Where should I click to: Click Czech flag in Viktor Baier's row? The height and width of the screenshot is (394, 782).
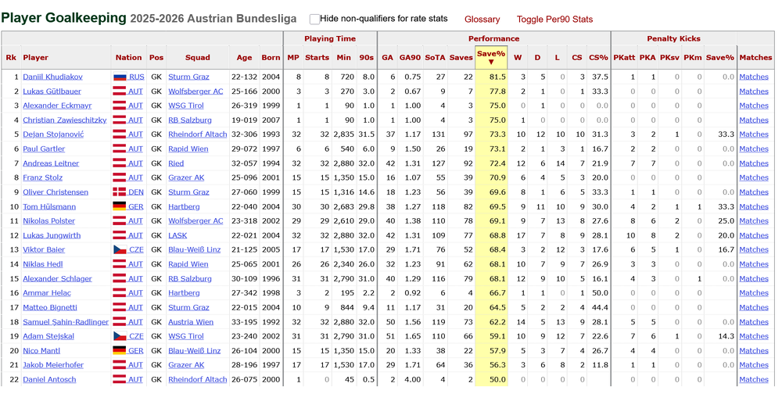119,249
